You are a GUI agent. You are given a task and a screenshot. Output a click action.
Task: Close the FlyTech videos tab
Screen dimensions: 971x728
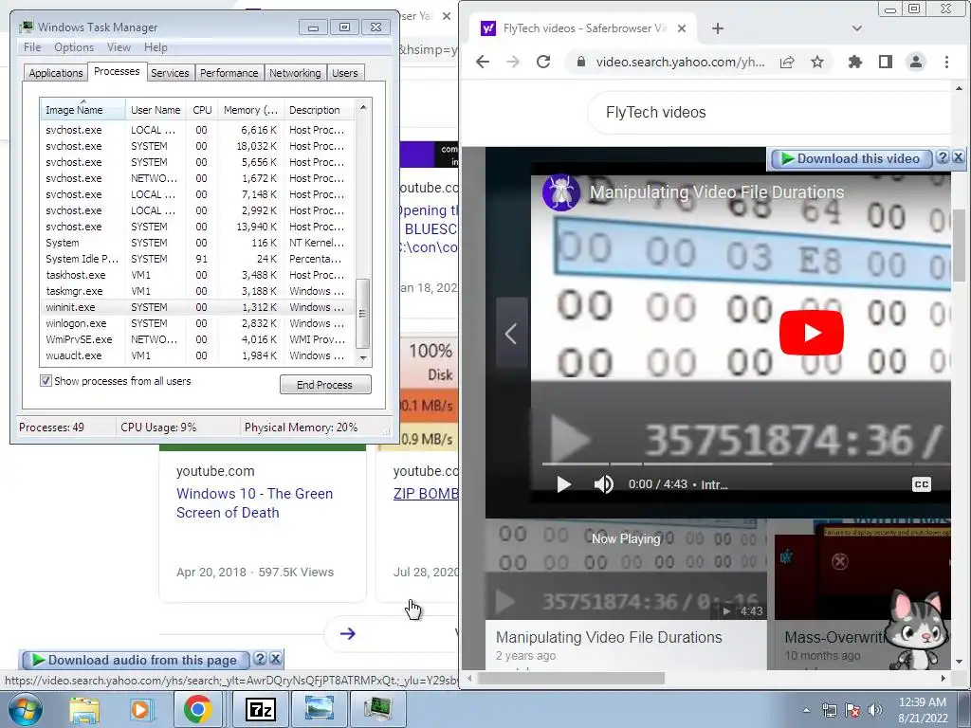click(681, 28)
